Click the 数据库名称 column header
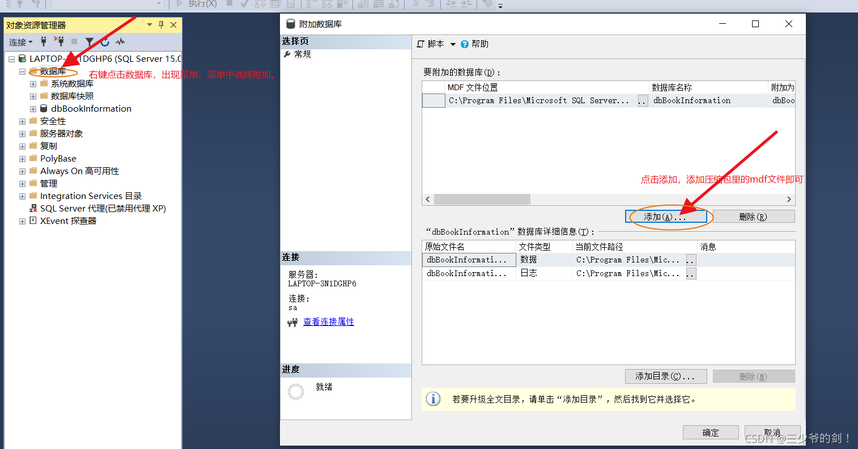This screenshot has width=858, height=449. (x=708, y=87)
